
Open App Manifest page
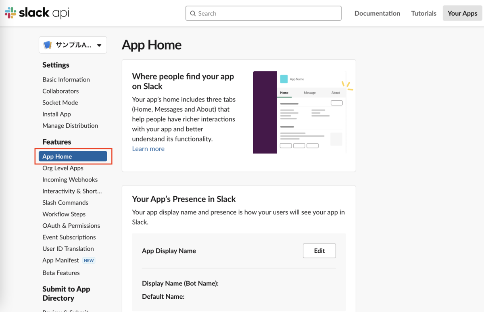tap(60, 260)
